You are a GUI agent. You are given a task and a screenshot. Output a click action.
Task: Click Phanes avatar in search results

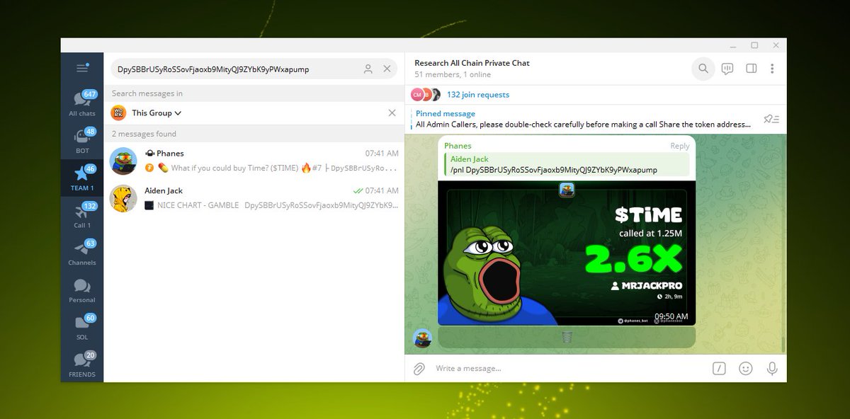(x=123, y=161)
